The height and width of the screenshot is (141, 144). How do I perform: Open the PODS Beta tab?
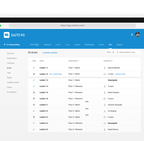click(35, 45)
